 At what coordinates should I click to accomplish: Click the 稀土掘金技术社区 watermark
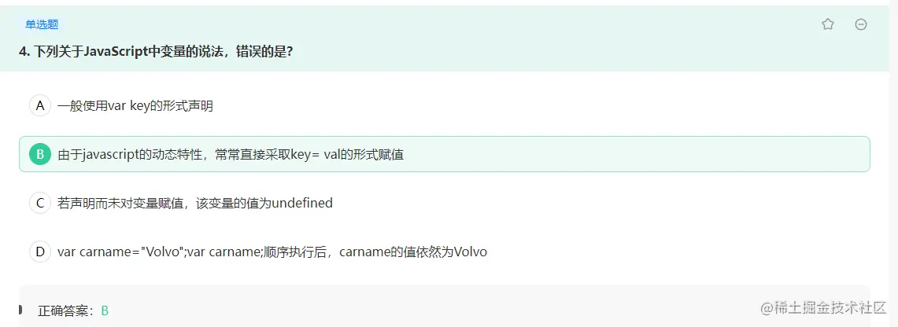[823, 308]
